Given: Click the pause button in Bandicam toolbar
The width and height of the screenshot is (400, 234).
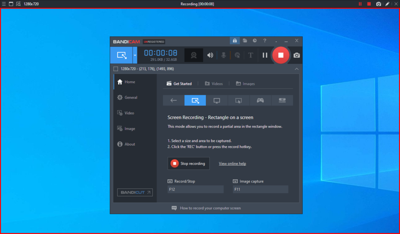Looking at the screenshot, I should click(x=265, y=55).
